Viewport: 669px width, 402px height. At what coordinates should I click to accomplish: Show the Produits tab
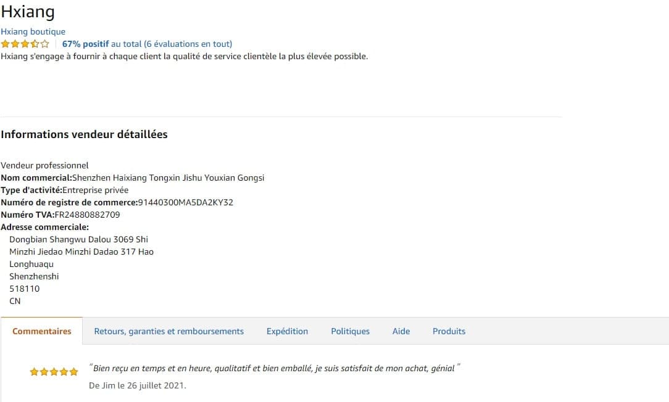tap(449, 331)
